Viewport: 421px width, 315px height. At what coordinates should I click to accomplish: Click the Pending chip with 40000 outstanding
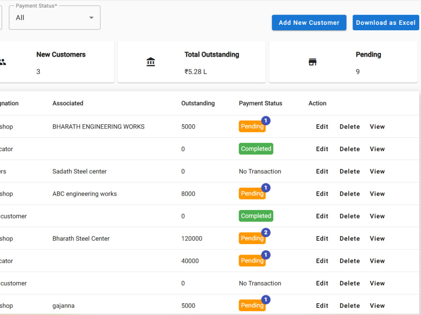coord(252,261)
